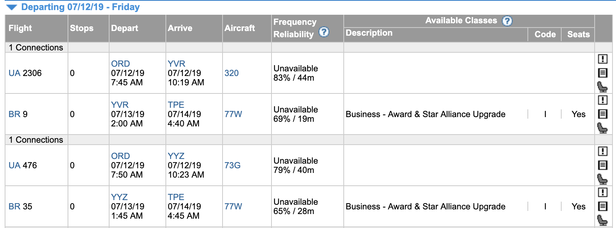The image size is (616, 228).
Task: Open seat map icon for BR 9
Action: pos(602,128)
